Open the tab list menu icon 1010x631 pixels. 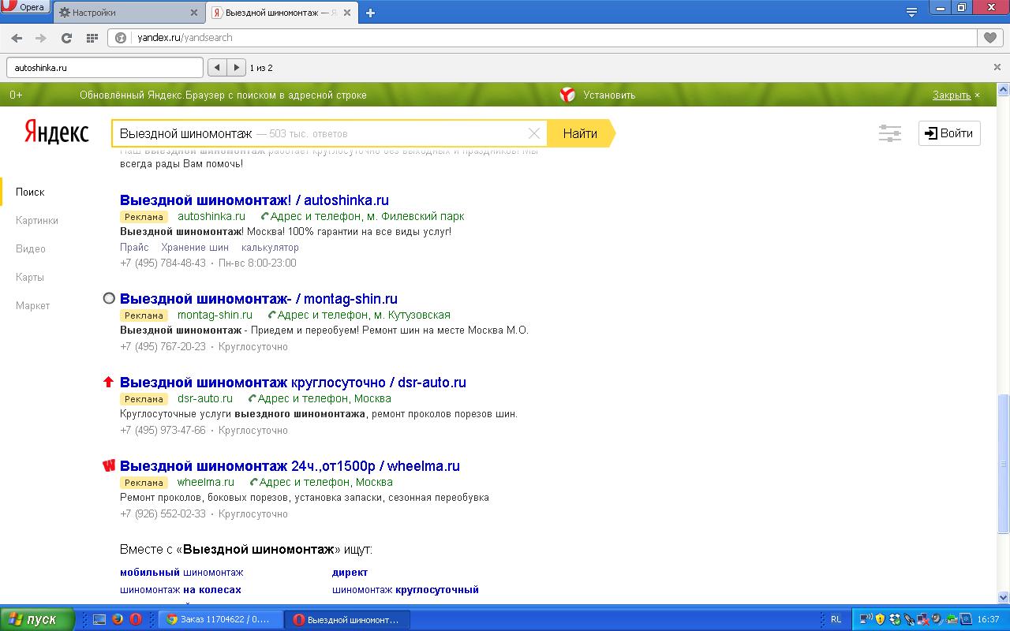point(911,12)
